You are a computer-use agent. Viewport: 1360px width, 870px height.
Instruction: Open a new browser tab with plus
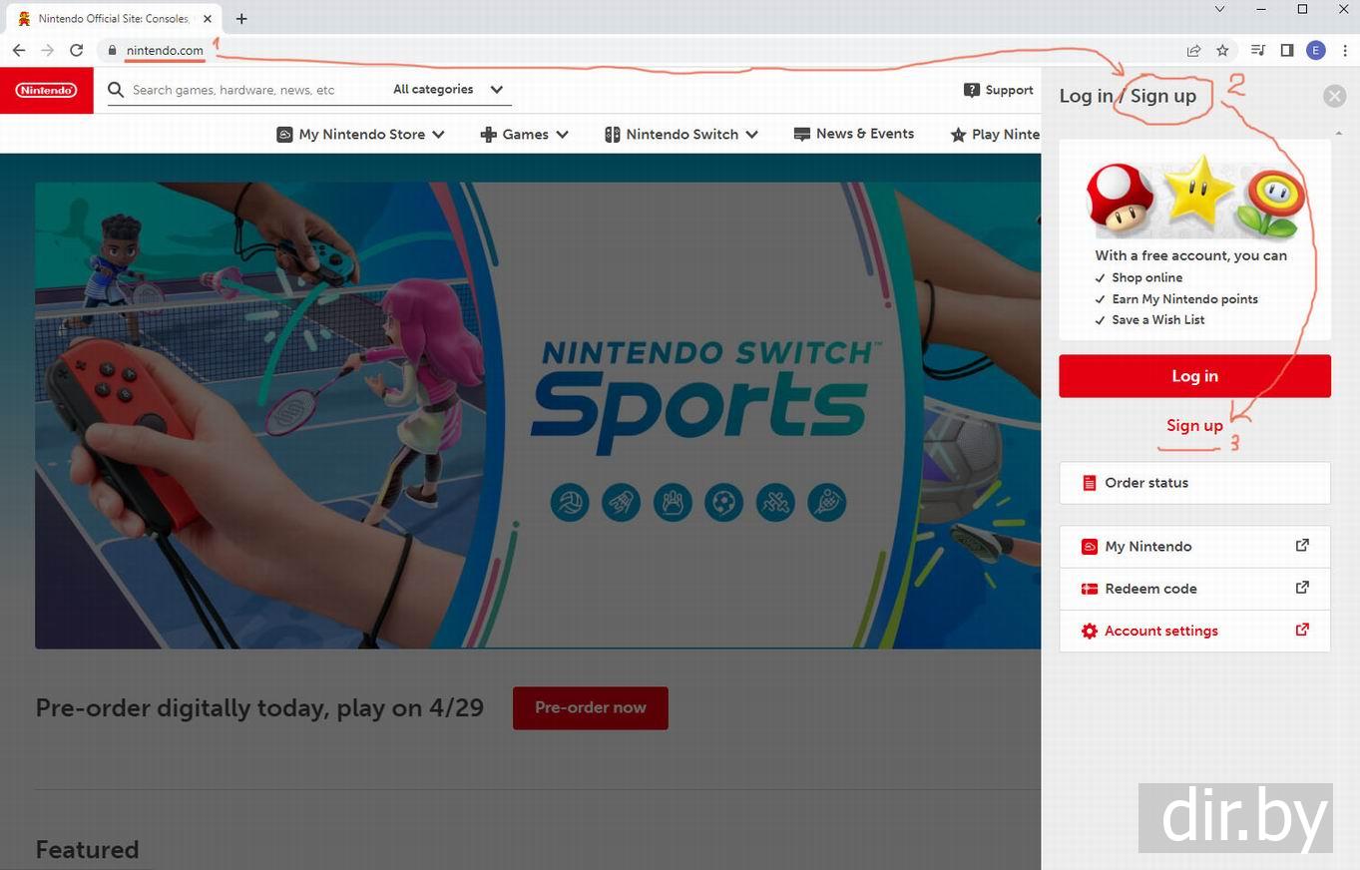click(x=241, y=18)
